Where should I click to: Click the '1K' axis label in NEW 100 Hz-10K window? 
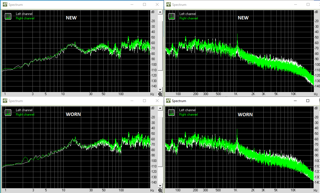click(x=236, y=94)
